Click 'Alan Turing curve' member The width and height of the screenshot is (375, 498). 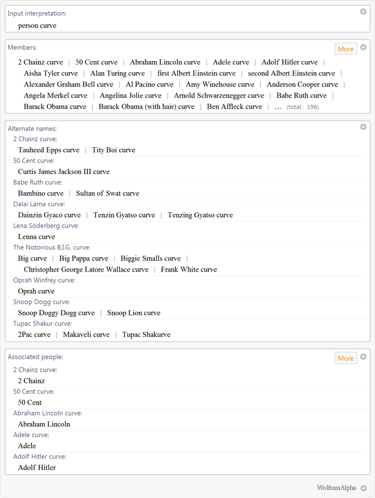pyautogui.click(x=117, y=73)
